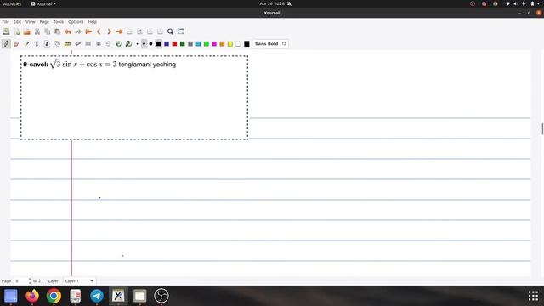Jump to the first page
Screen dimensions: 544x306
(x=88, y=31)
